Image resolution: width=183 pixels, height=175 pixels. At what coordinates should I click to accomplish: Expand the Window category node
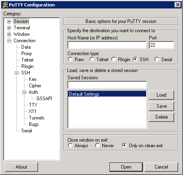click(x=9, y=34)
